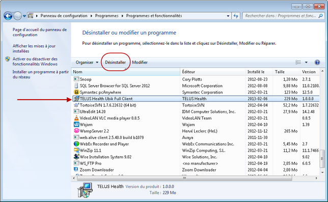Click the vertical scrollbar thumb

[x=322, y=159]
